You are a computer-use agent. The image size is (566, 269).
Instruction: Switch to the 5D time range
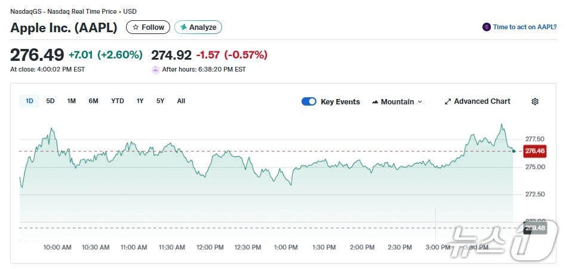(x=50, y=101)
